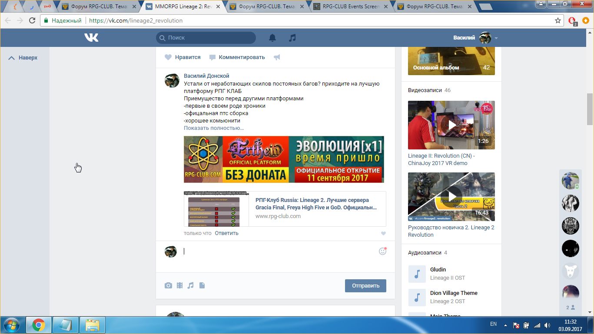594x334 pixels.
Task: Click Ответить under the comment
Action: pyautogui.click(x=226, y=233)
